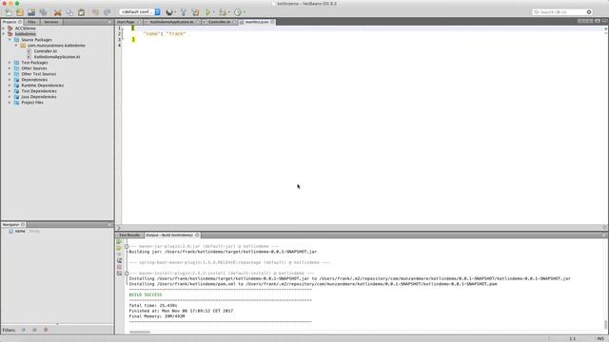
Task: Click the Save All toolbar icon
Action: coord(43,12)
